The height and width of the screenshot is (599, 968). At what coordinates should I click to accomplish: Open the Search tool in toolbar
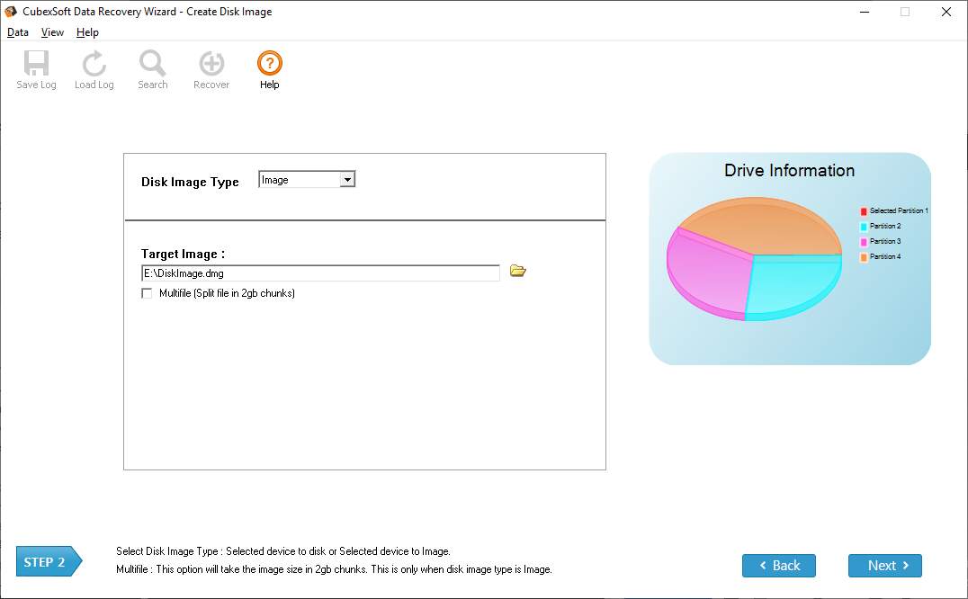[152, 65]
